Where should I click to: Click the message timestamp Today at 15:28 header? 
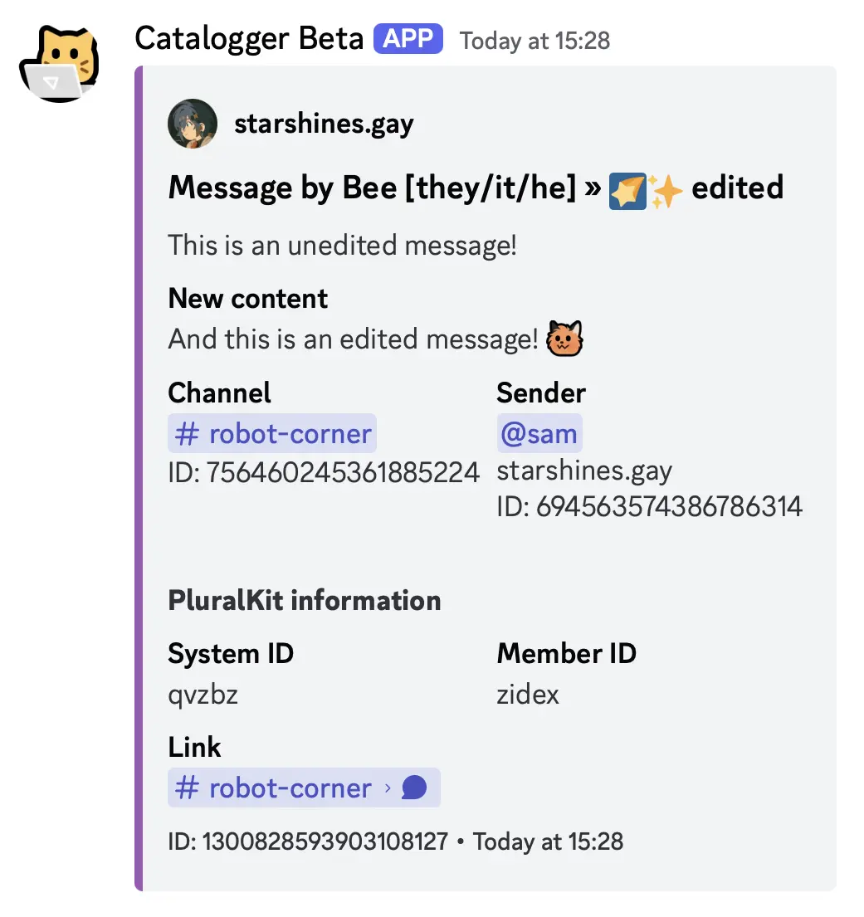tap(535, 41)
